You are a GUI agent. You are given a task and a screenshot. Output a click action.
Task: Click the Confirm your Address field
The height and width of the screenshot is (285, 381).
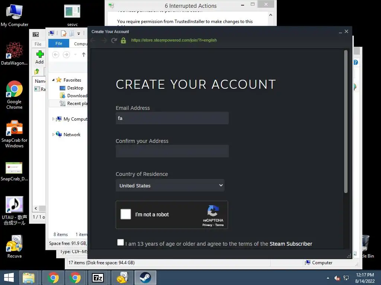tap(172, 151)
